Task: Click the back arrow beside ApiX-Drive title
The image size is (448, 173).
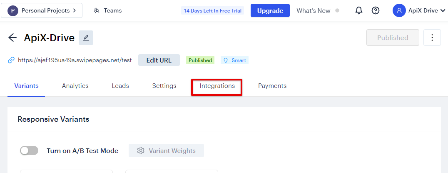Action: pos(12,38)
